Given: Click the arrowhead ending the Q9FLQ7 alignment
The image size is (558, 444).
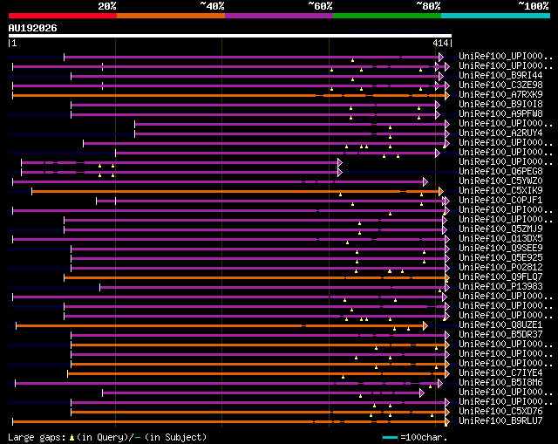Looking at the screenshot, I should [x=447, y=277].
